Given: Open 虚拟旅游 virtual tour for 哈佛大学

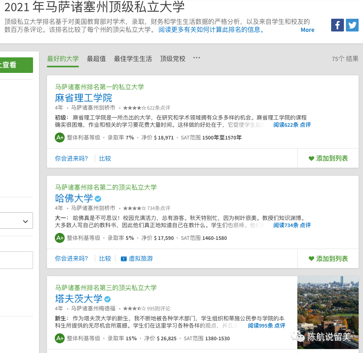Looking at the screenshot, I should tap(137, 259).
